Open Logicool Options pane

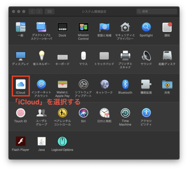point(62,142)
